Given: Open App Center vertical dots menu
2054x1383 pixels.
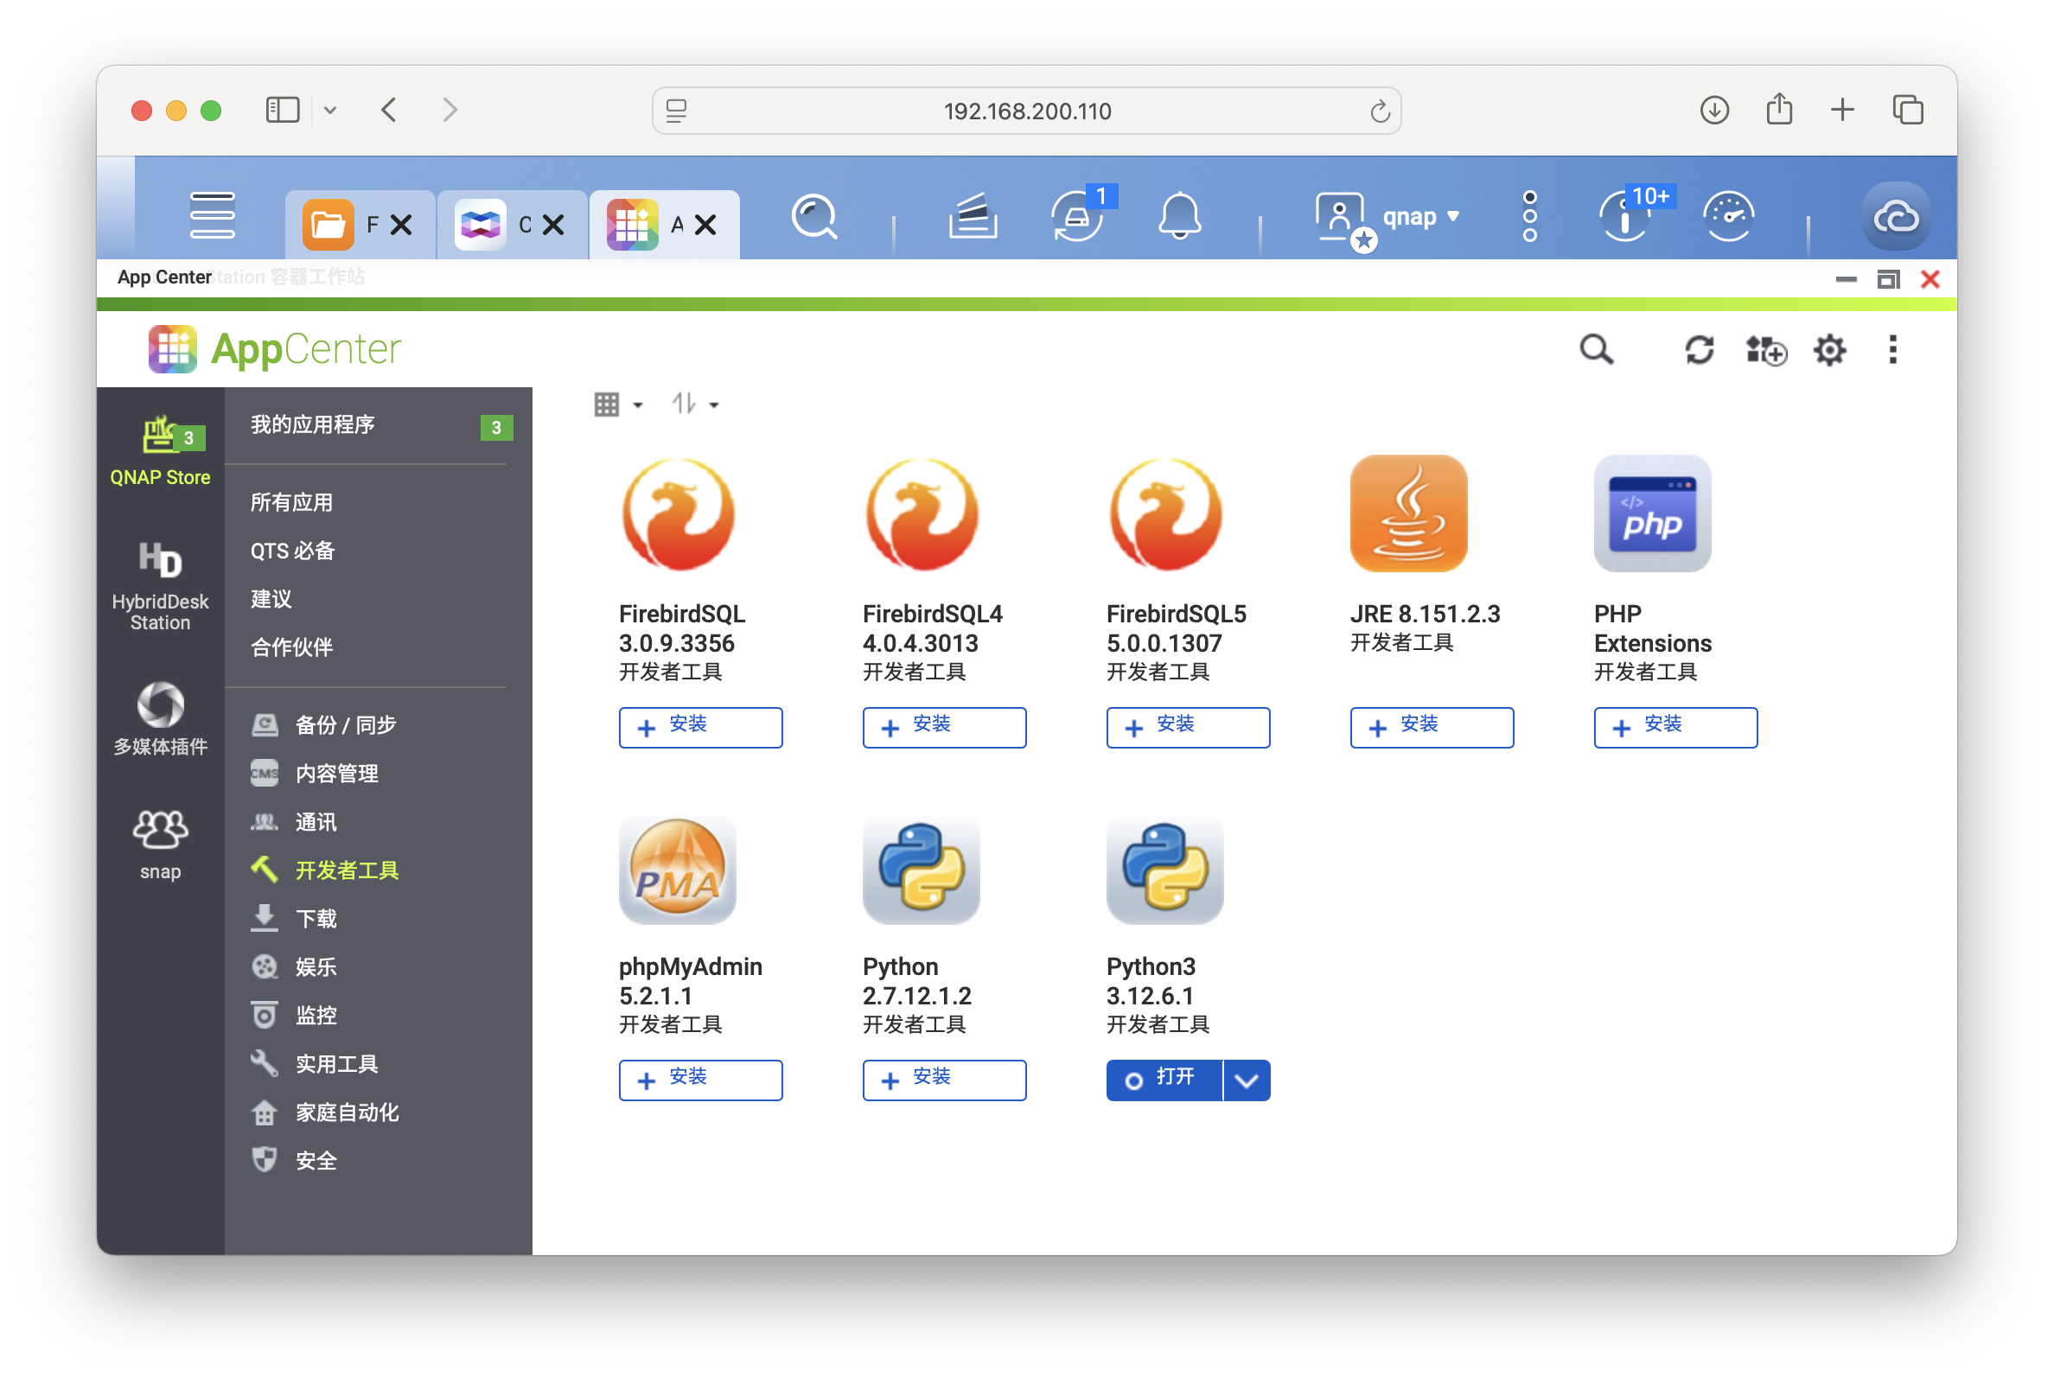Looking at the screenshot, I should click(1891, 349).
